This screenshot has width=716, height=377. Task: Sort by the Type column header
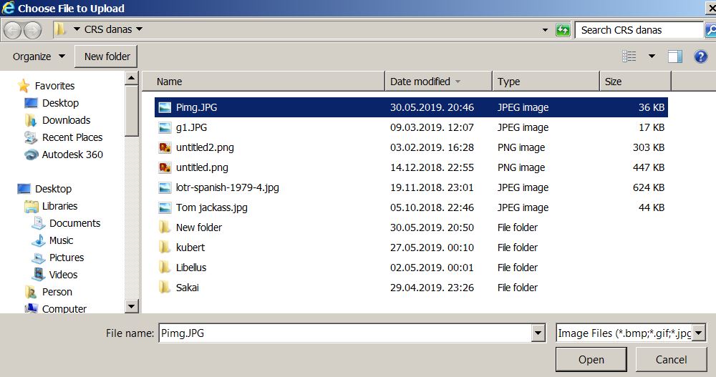[x=546, y=82]
